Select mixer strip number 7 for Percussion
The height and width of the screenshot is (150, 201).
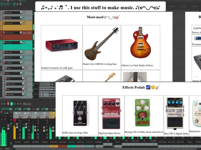coord(72,146)
